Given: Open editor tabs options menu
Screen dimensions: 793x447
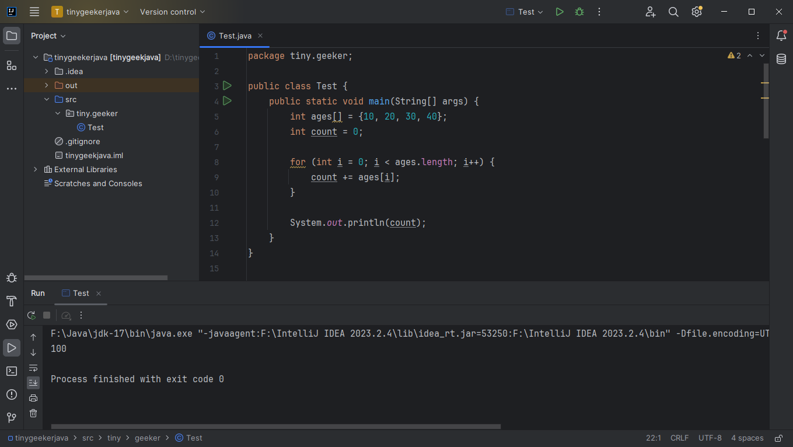Looking at the screenshot, I should point(758,36).
